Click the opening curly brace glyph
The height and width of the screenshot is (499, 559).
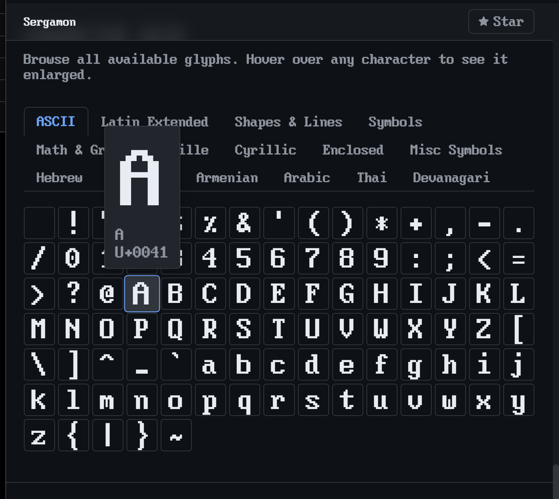[x=73, y=435]
